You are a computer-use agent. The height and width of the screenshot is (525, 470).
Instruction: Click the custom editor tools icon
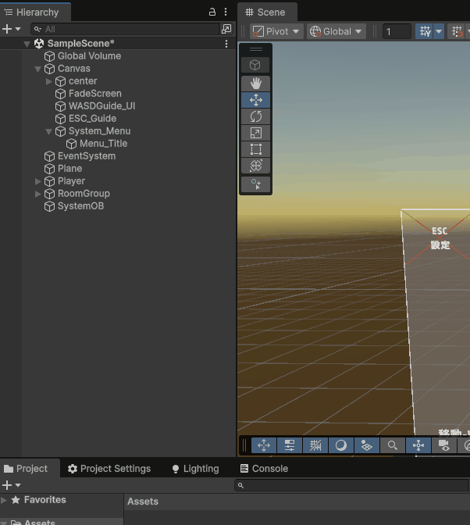pos(255,184)
